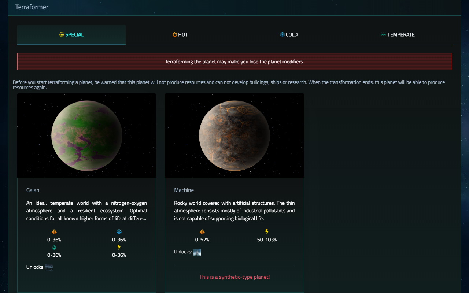469x293 pixels.
Task: Click the orange metal icon on Gaian card
Action: tap(54, 232)
